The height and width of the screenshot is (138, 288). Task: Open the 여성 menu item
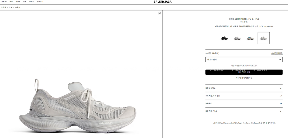[x=11, y=2]
